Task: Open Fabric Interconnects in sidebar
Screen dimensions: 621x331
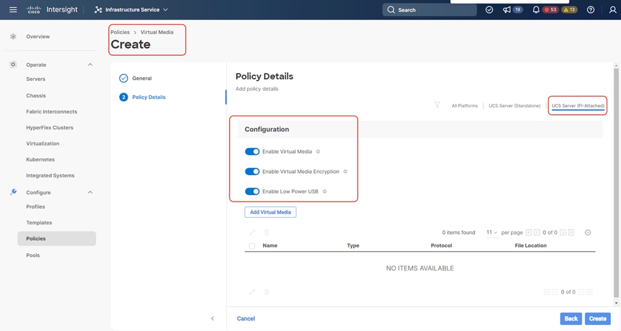Action: coord(52,112)
